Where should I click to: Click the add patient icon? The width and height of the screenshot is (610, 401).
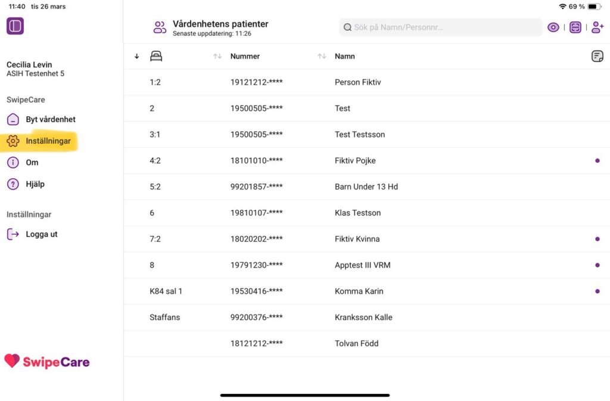(597, 27)
